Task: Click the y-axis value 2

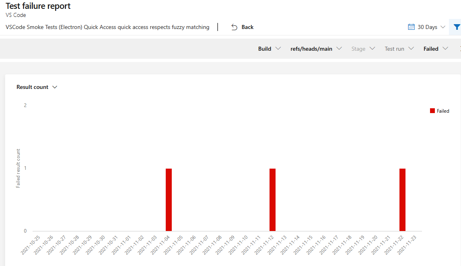Action: click(25, 105)
